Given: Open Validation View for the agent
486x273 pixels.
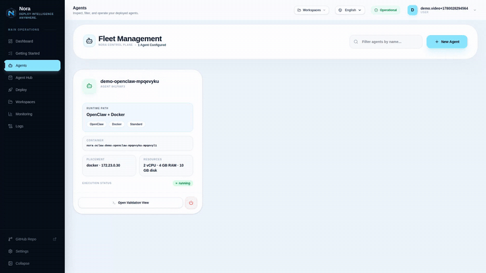Looking at the screenshot, I should tap(130, 203).
